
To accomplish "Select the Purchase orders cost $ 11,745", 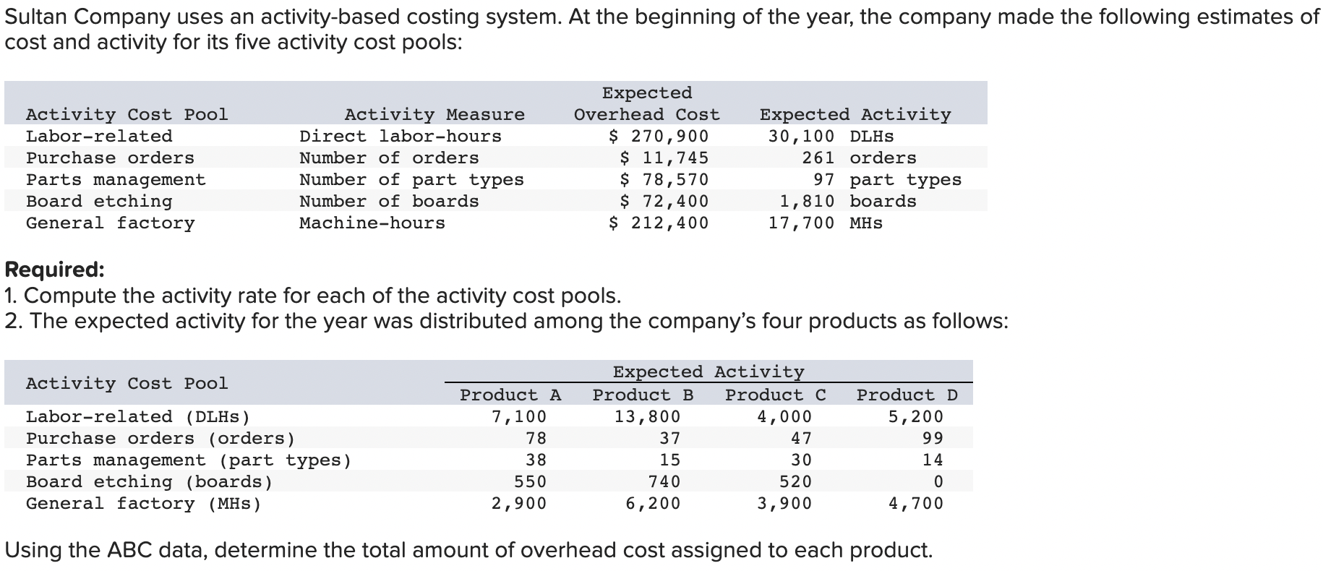I will [x=664, y=158].
